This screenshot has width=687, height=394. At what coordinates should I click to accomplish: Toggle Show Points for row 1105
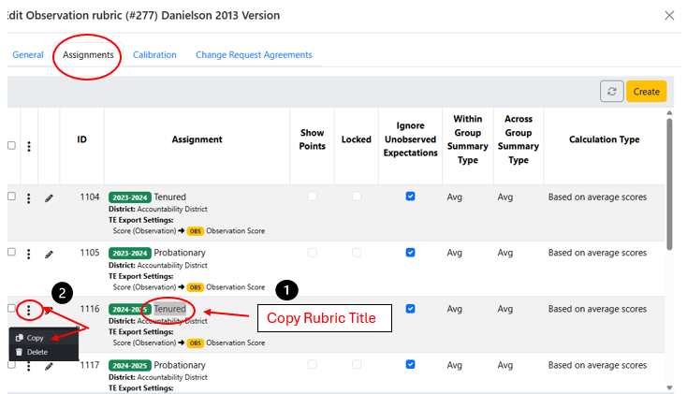coord(313,252)
